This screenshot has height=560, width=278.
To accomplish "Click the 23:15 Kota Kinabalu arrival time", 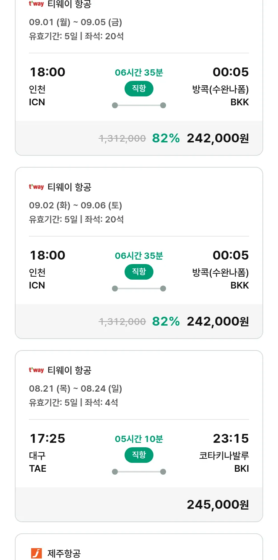I will tap(231, 438).
